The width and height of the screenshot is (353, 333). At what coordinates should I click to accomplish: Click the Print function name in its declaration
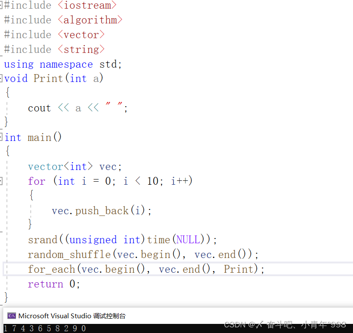(48, 78)
